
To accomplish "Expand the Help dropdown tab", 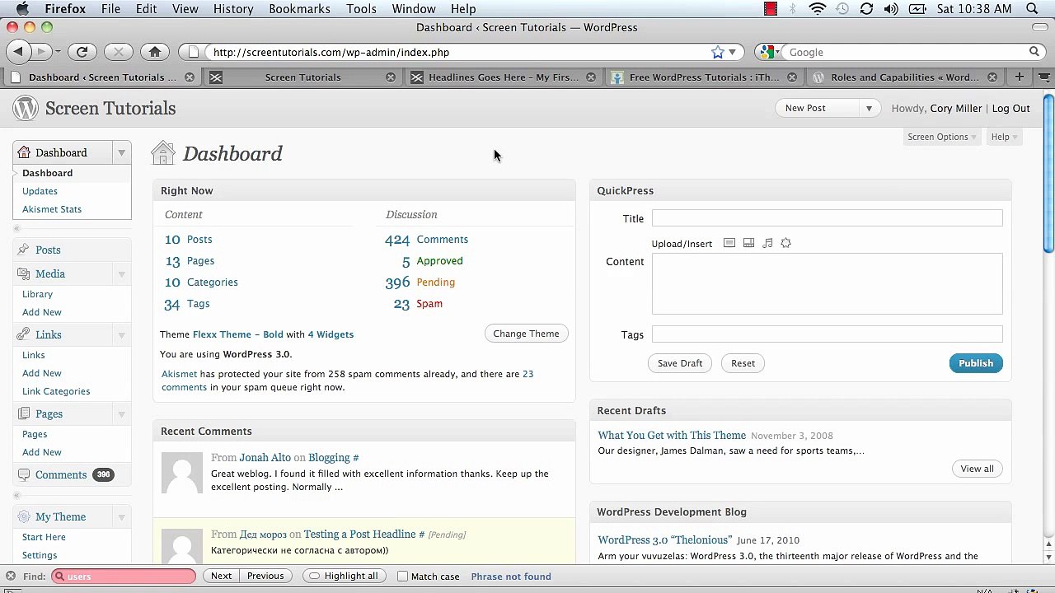I will pyautogui.click(x=1004, y=137).
